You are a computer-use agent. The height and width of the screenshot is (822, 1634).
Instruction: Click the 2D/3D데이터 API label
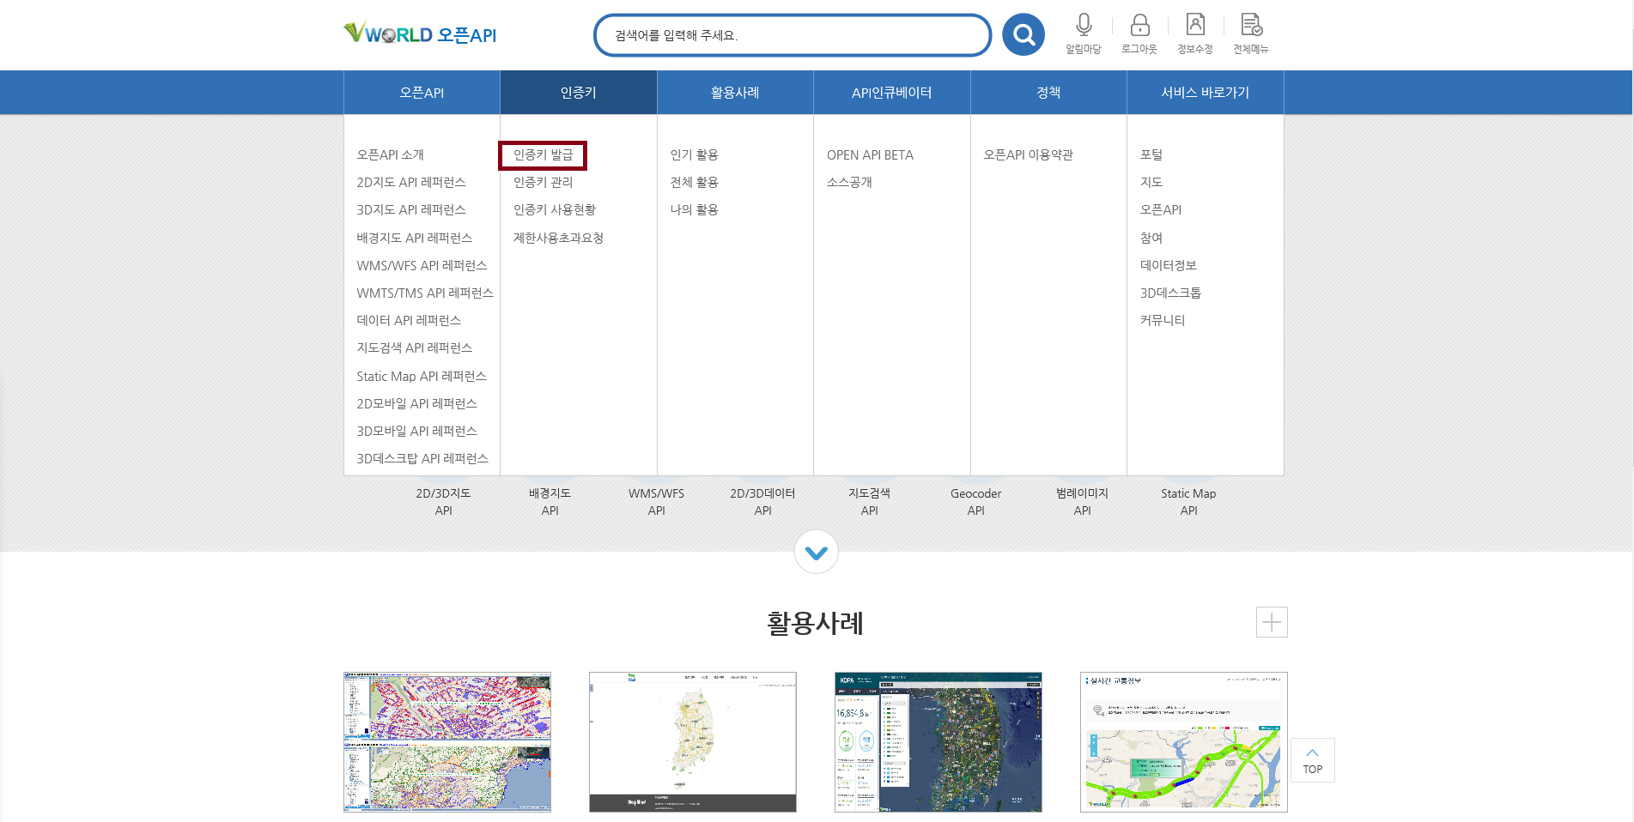(x=762, y=502)
